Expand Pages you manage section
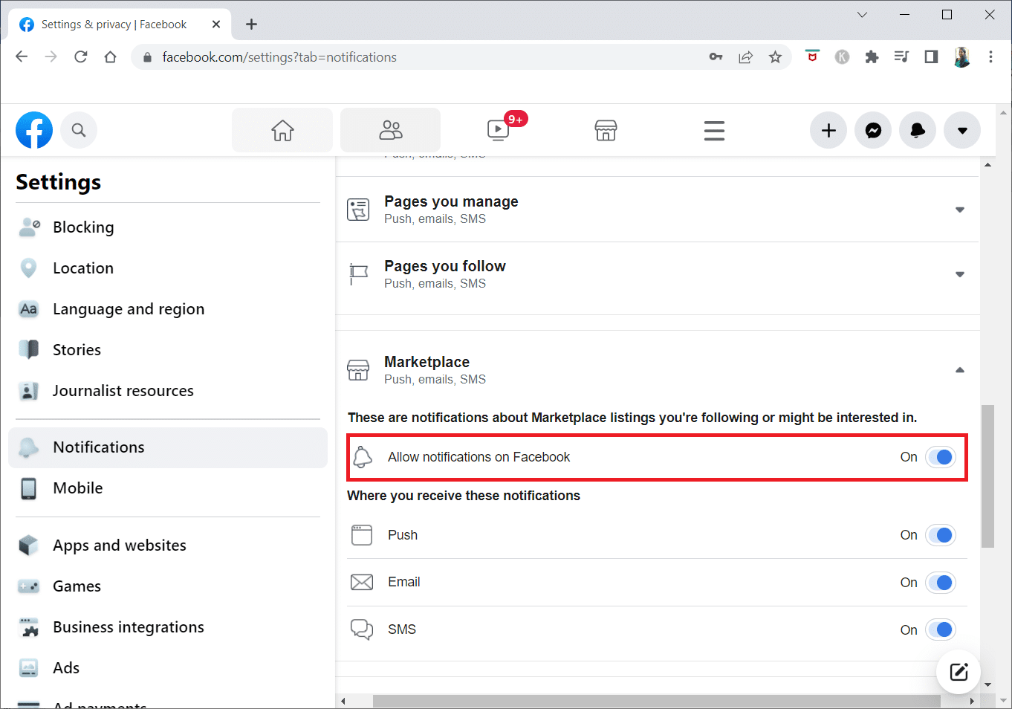The width and height of the screenshot is (1012, 709). click(x=959, y=210)
